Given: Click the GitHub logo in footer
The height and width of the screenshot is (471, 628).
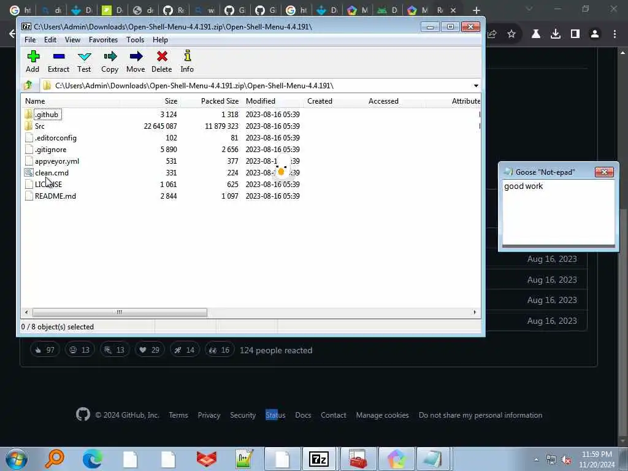Looking at the screenshot, I should point(83,415).
